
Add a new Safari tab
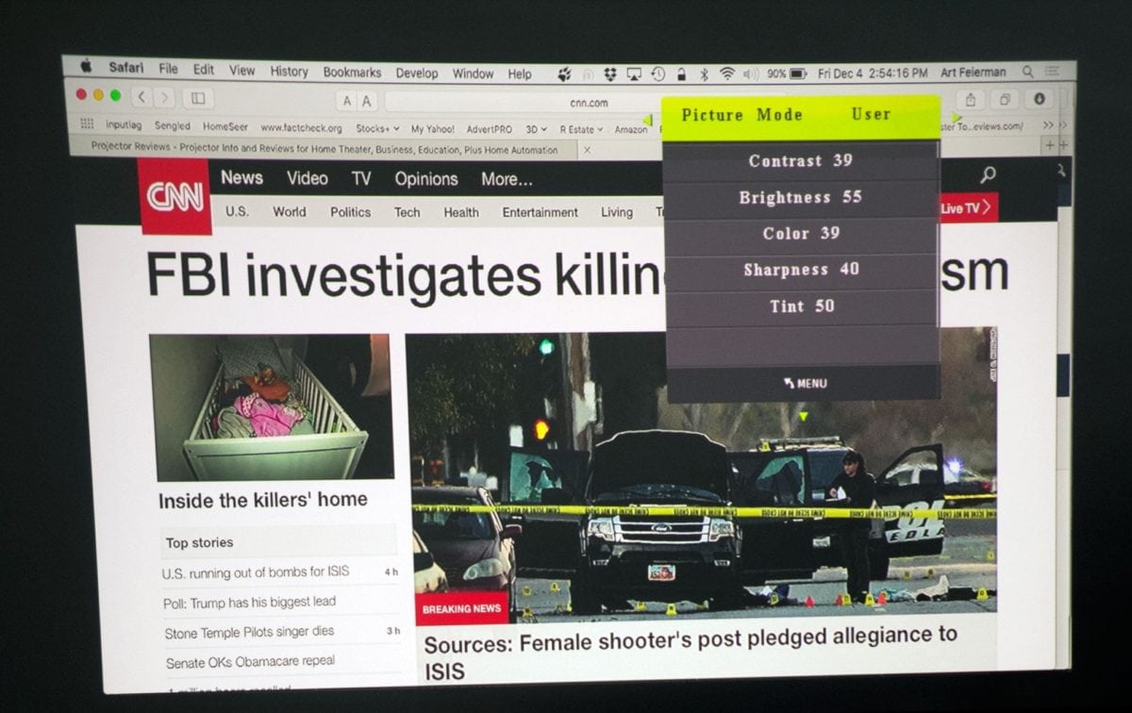click(1049, 145)
